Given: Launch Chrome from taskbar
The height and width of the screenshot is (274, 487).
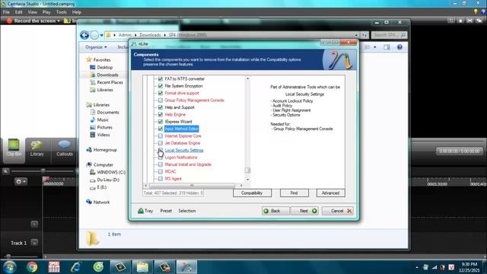Looking at the screenshot, I should click(x=32, y=267).
